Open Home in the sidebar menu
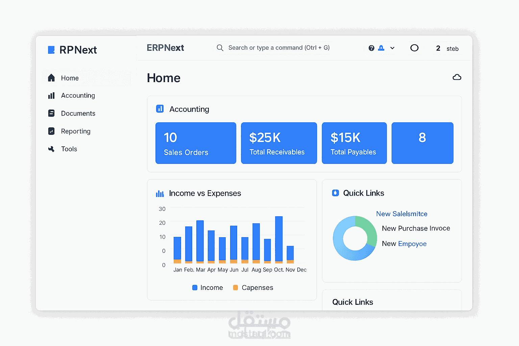The height and width of the screenshot is (346, 519). point(86,78)
